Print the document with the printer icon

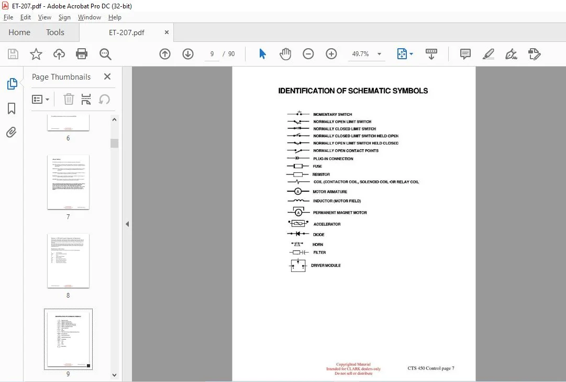82,54
